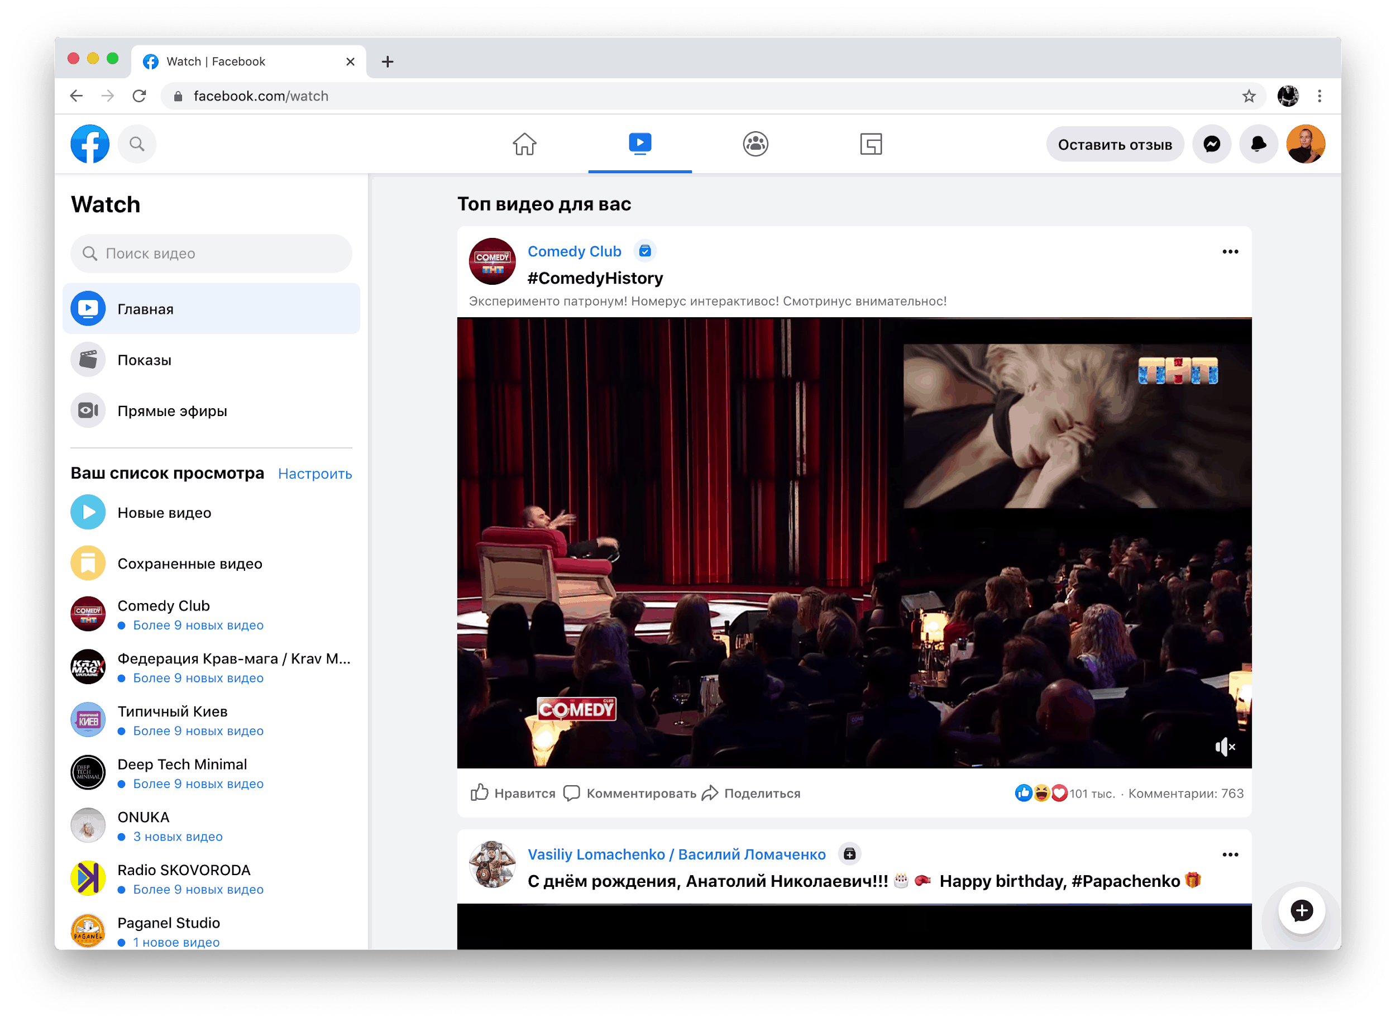This screenshot has height=1022, width=1396.
Task: Like the Comedy Club video
Action: click(513, 794)
